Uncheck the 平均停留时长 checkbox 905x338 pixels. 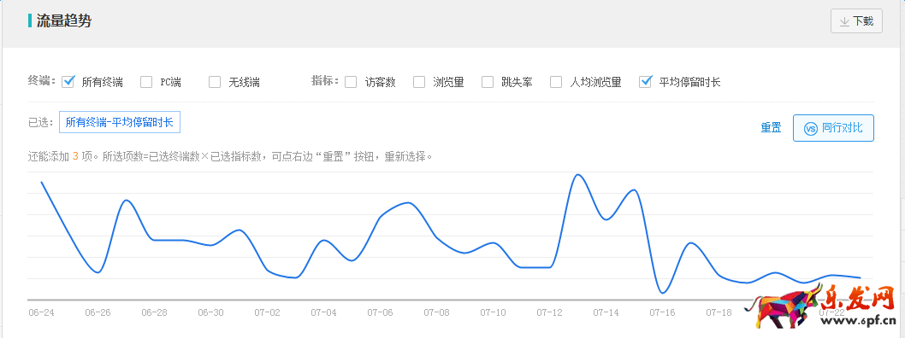click(646, 81)
